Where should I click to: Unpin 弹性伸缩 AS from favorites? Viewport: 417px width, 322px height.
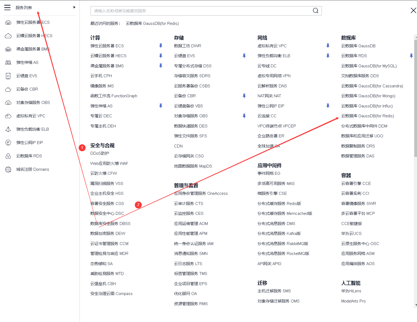(x=161, y=106)
